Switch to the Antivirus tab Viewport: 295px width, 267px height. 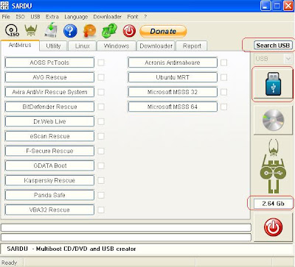(x=20, y=46)
